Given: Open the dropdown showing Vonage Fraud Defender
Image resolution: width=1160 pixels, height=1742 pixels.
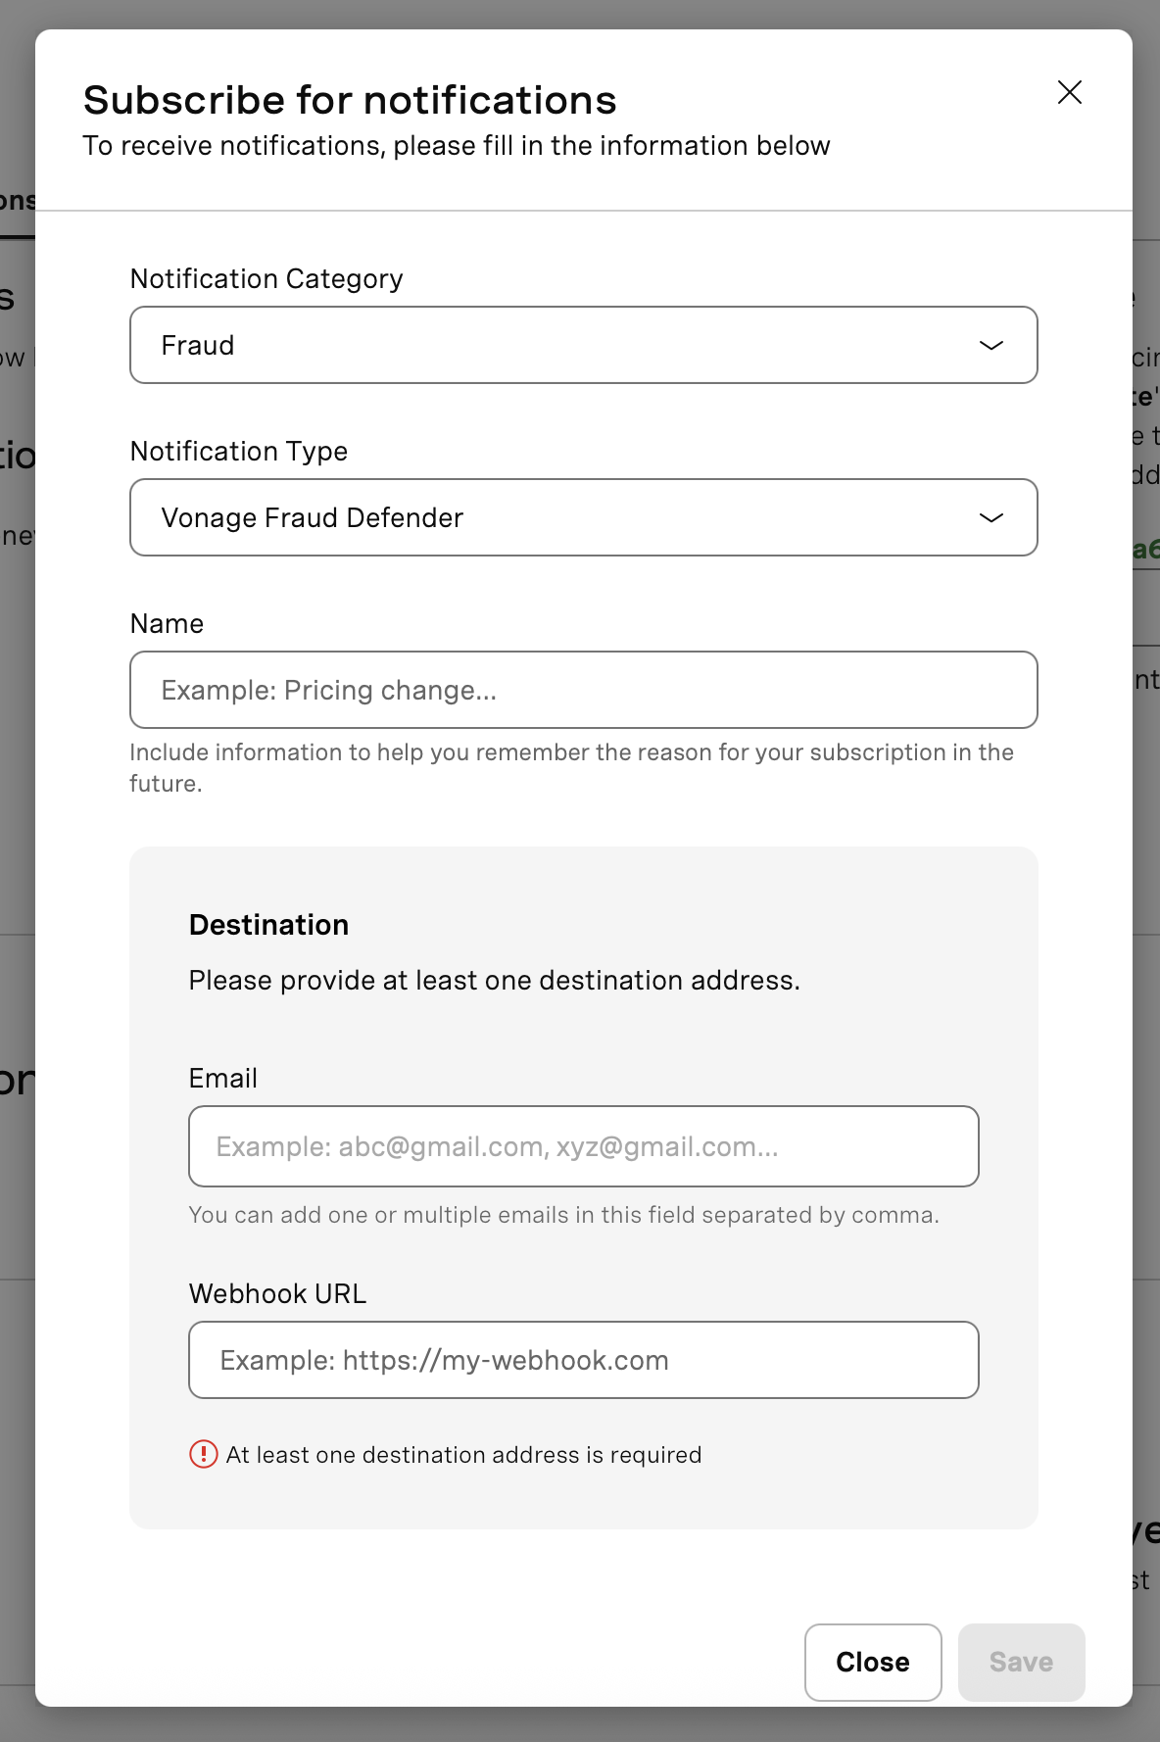Looking at the screenshot, I should coord(584,517).
